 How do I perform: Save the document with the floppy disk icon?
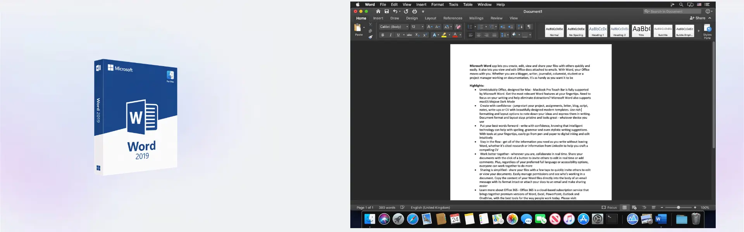[x=387, y=11]
